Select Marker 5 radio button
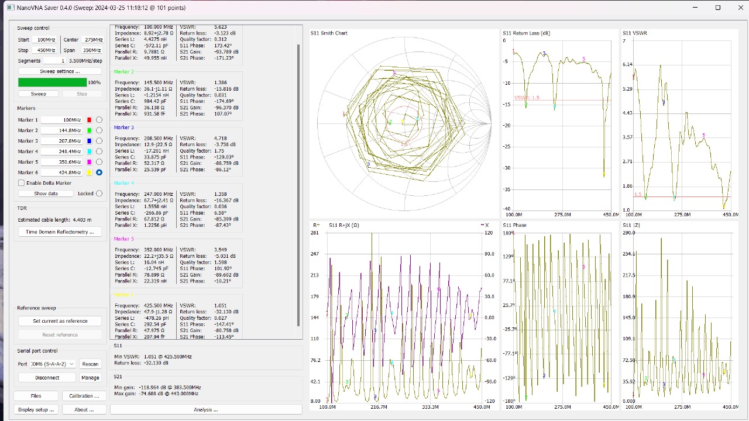The height and width of the screenshot is (421, 749). (x=99, y=162)
